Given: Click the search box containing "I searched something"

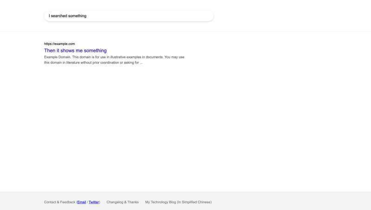Looking at the screenshot, I should point(129,16).
